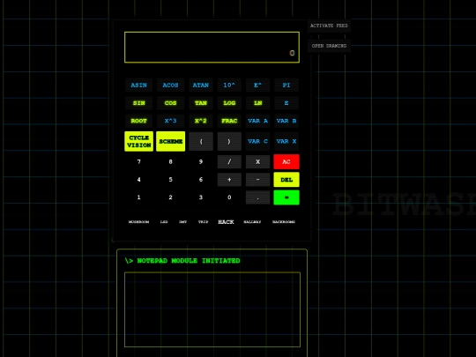Click the LOG key
The image size is (476, 357).
229,103
